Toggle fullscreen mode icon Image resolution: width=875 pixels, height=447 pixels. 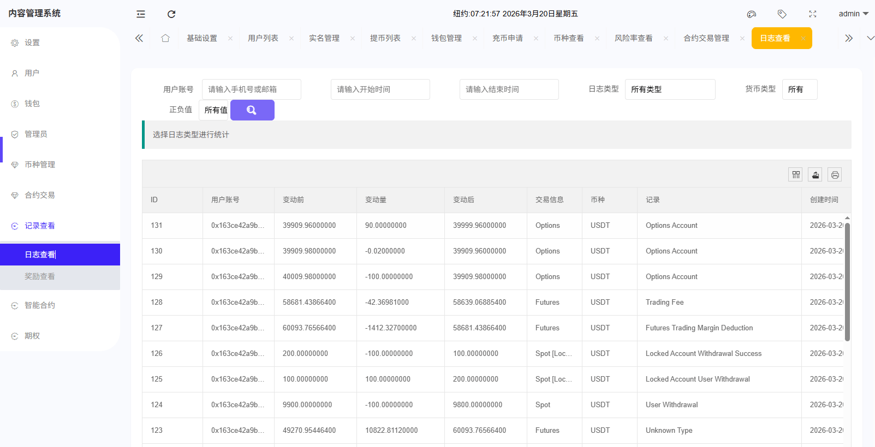pyautogui.click(x=813, y=14)
